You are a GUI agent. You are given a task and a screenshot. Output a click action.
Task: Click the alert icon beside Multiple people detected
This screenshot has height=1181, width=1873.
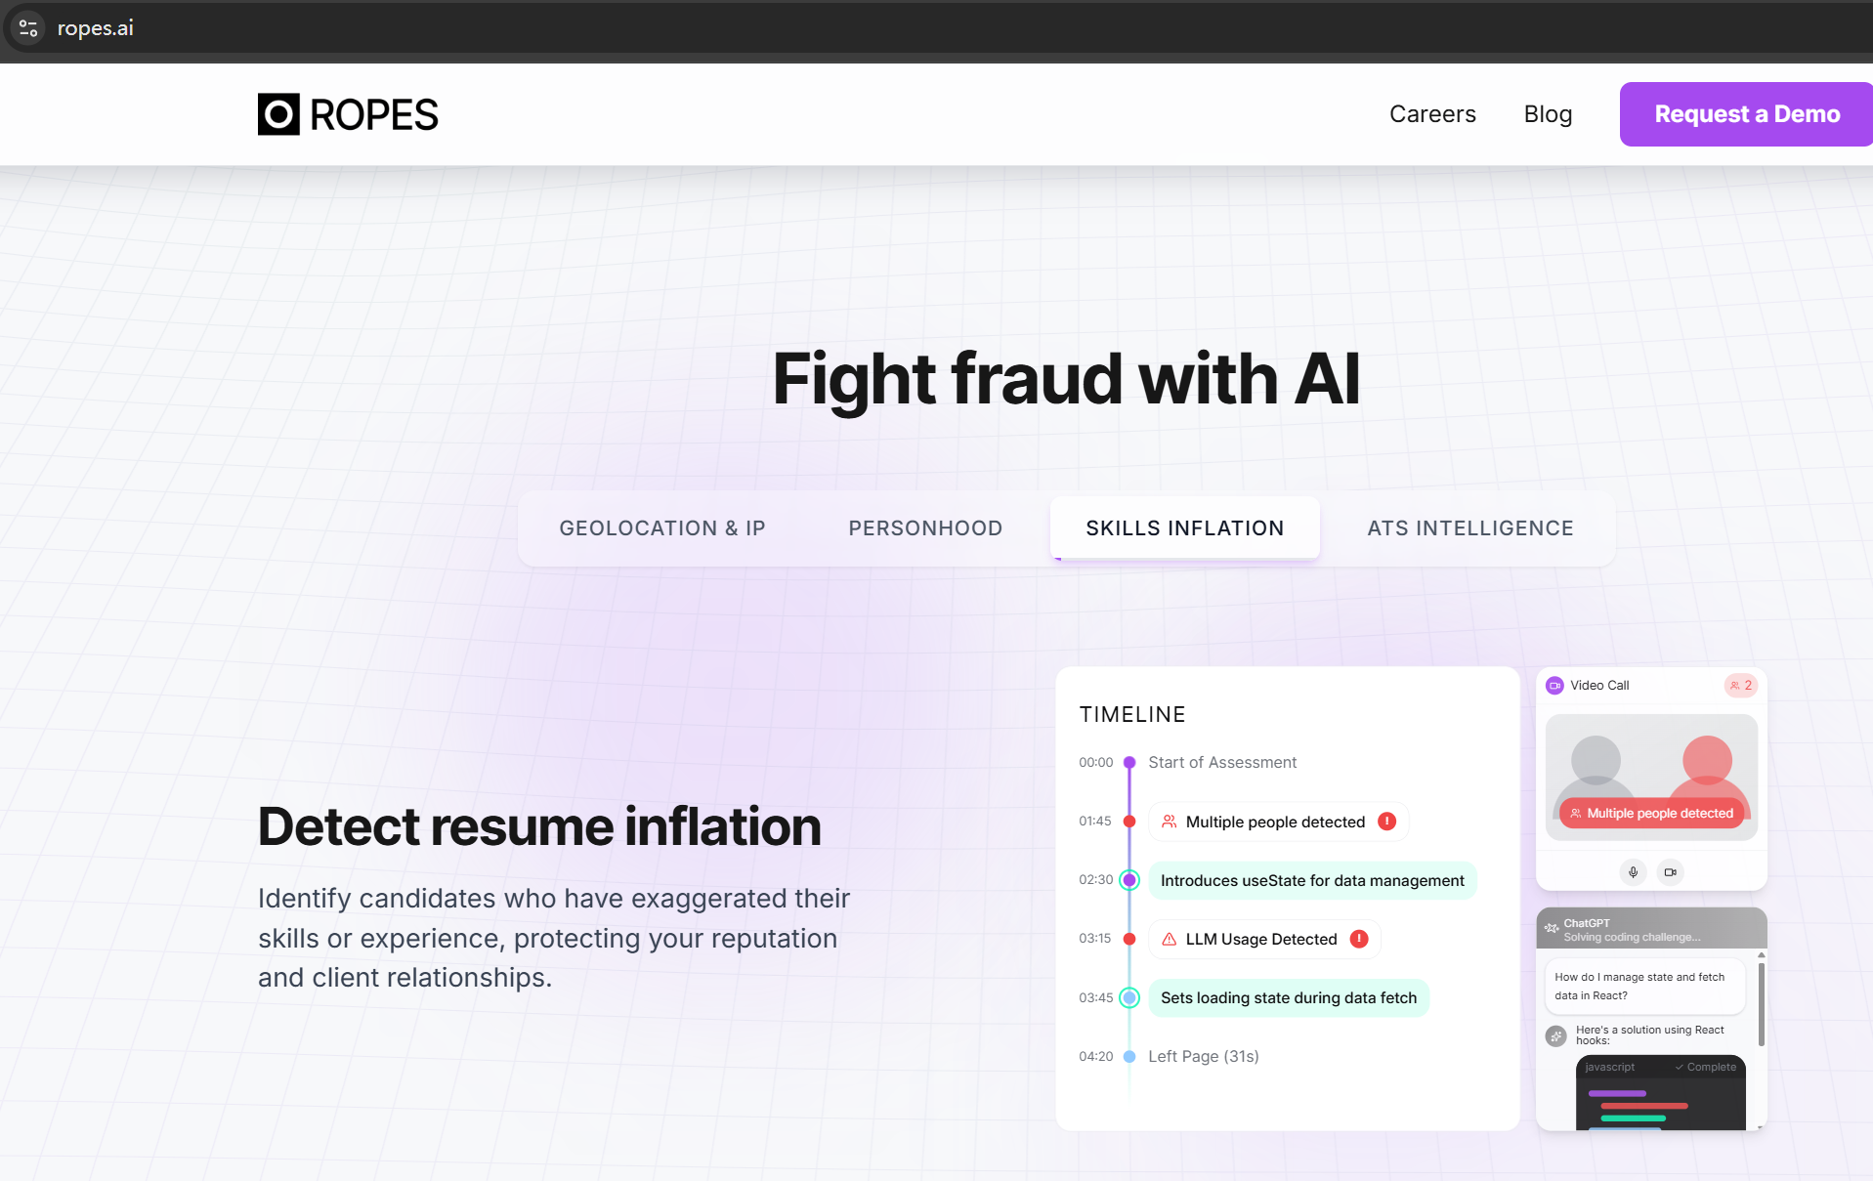[1386, 822]
